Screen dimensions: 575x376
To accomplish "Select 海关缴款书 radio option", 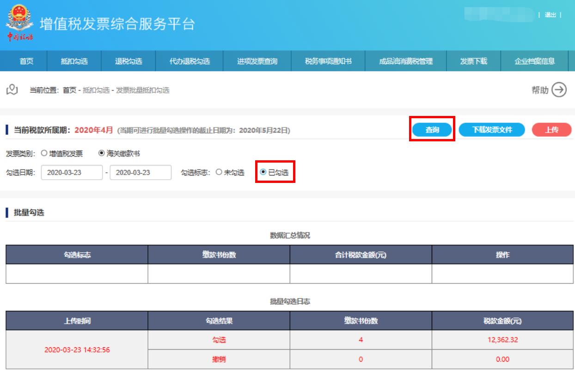I will click(101, 153).
